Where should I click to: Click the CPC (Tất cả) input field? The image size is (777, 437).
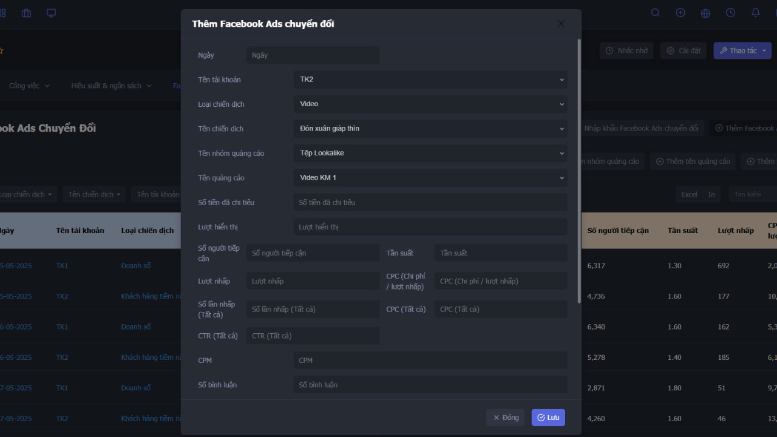501,309
